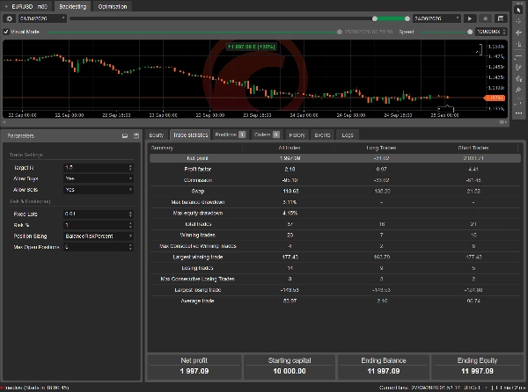Click the Risk % input field

click(95, 225)
